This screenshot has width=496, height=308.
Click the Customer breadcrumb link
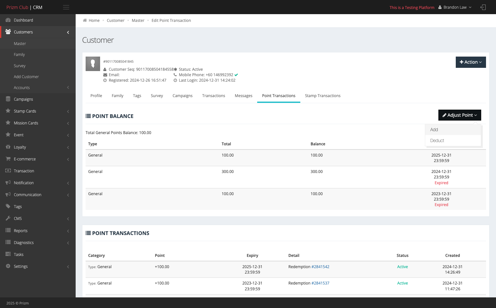pyautogui.click(x=116, y=20)
